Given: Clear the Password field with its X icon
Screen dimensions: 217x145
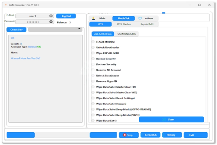Looking at the screenshot, I should [x=51, y=22].
